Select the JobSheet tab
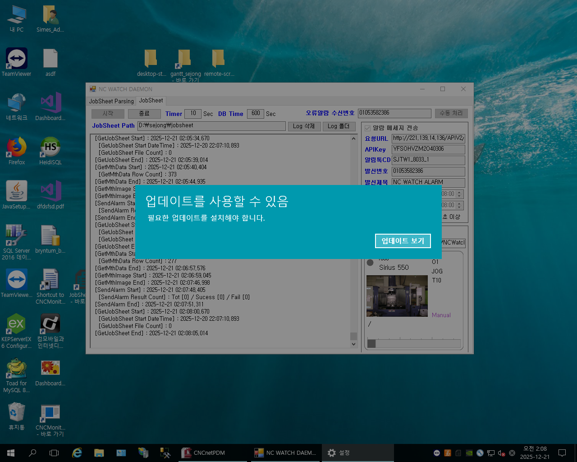Screen dimensions: 577x462 coord(151,101)
